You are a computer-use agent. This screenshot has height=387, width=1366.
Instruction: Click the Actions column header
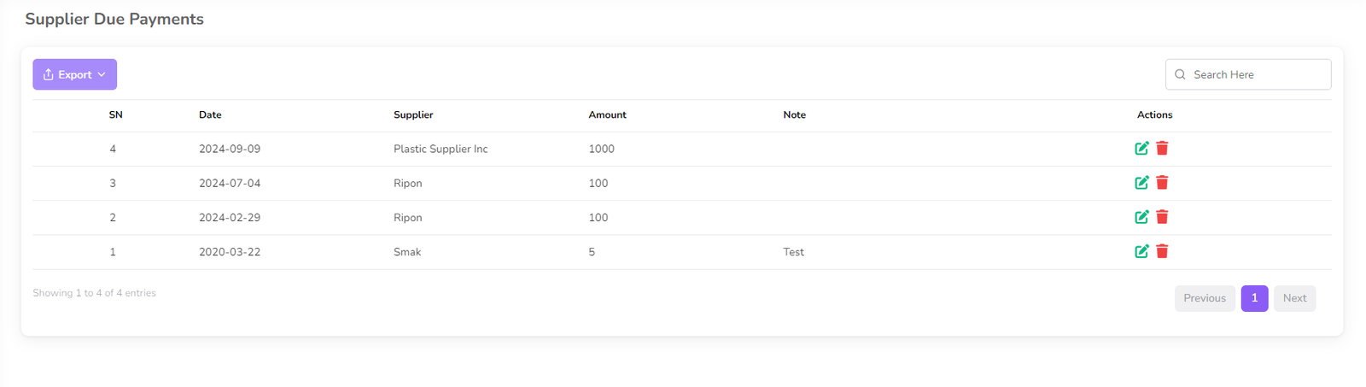pos(1154,114)
